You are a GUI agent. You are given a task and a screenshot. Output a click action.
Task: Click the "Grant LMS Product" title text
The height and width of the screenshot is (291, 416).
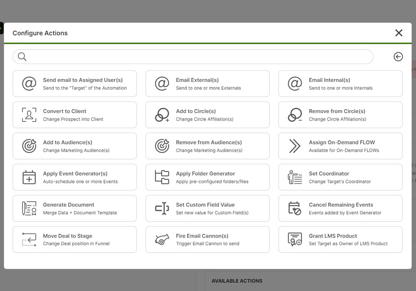click(333, 236)
